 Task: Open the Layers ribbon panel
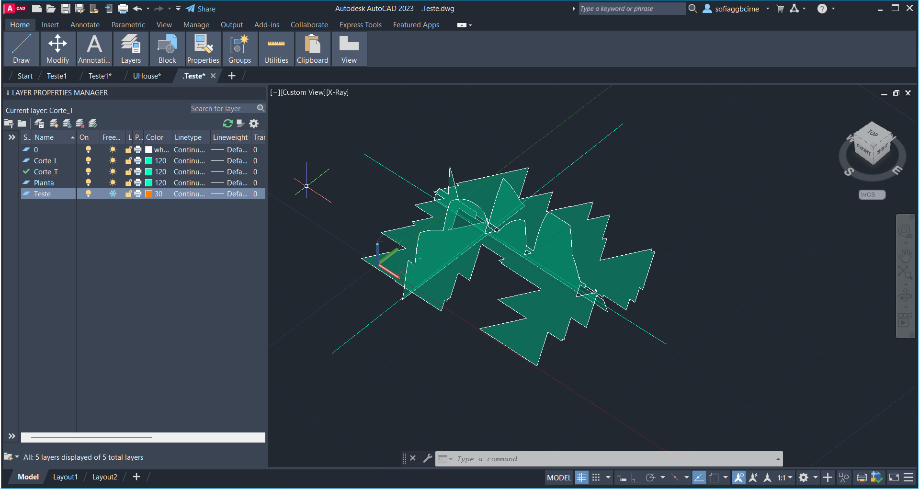tap(131, 48)
